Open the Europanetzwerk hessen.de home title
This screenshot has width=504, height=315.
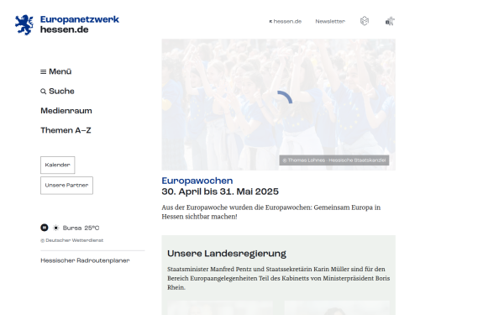coord(80,24)
